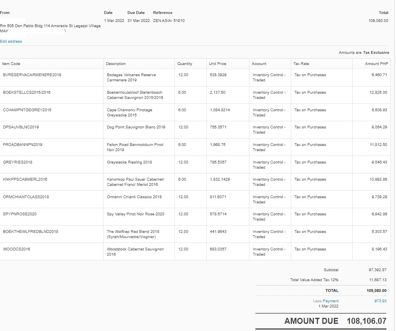Click line amount 9,546.43
This screenshot has width=396, height=331.
point(379,162)
